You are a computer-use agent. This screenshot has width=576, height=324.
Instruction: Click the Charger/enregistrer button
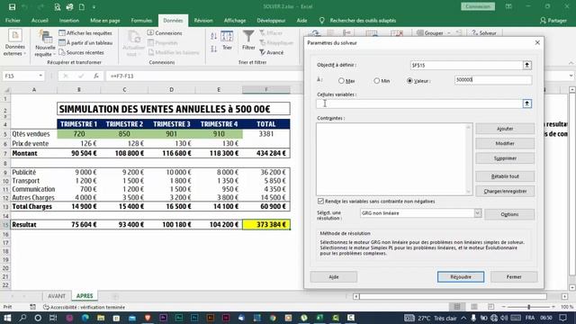(505, 191)
